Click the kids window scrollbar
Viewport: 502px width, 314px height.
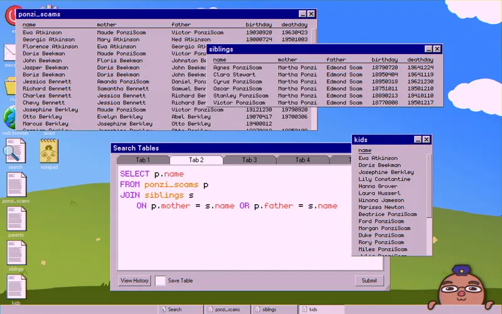pyautogui.click(x=429, y=186)
